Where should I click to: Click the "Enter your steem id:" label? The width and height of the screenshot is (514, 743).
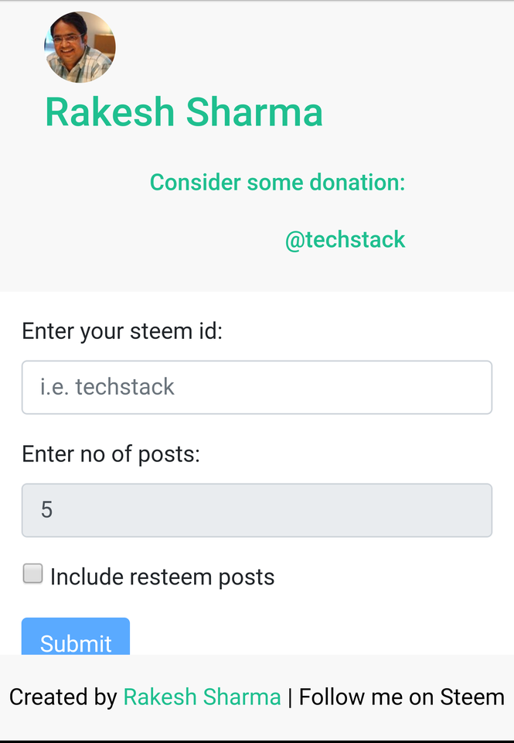tap(122, 331)
